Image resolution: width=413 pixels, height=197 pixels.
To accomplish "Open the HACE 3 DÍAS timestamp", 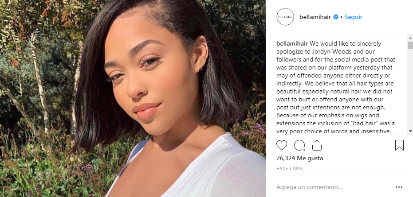I will [x=290, y=169].
